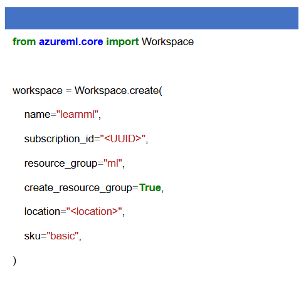Click the closing parenthesis
The height and width of the screenshot is (282, 306).
(14, 261)
